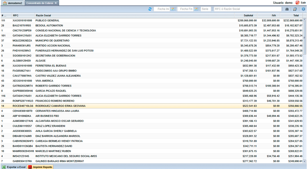This screenshot has height=169, width=307.
Task: Focus the RFC ó Razón Social search box
Action: (x=247, y=9)
